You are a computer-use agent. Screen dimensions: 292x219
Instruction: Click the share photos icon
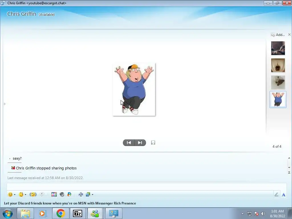click(x=88, y=194)
